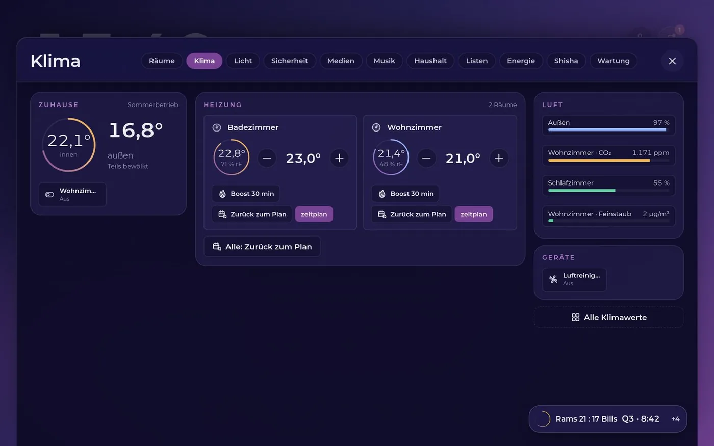
Task: Click the moon icon in the Rams–Bills score widget
Action: tap(543, 419)
